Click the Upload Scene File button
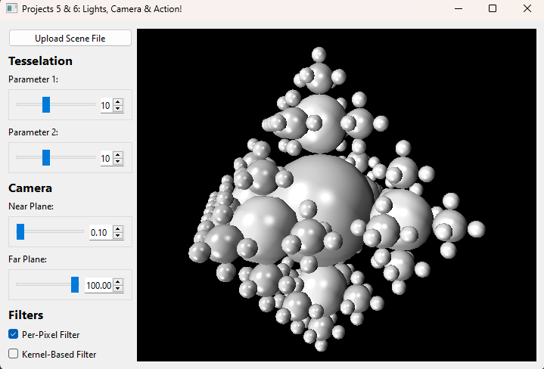Viewport: 544px width, 369px height. [70, 38]
